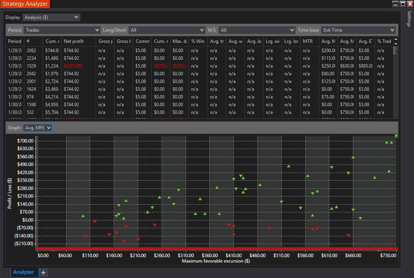Select trade number 2042 cell

click(33, 74)
